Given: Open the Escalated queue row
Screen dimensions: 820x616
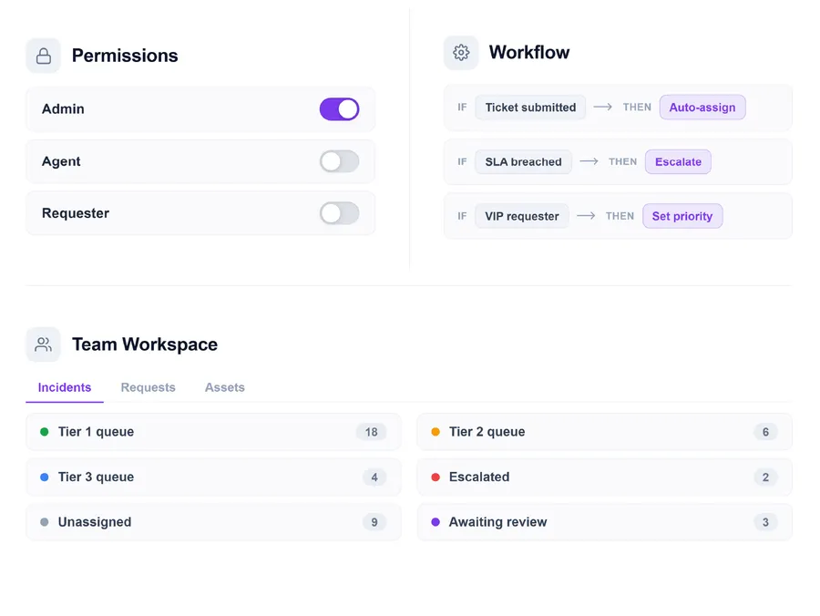Looking at the screenshot, I should click(604, 477).
